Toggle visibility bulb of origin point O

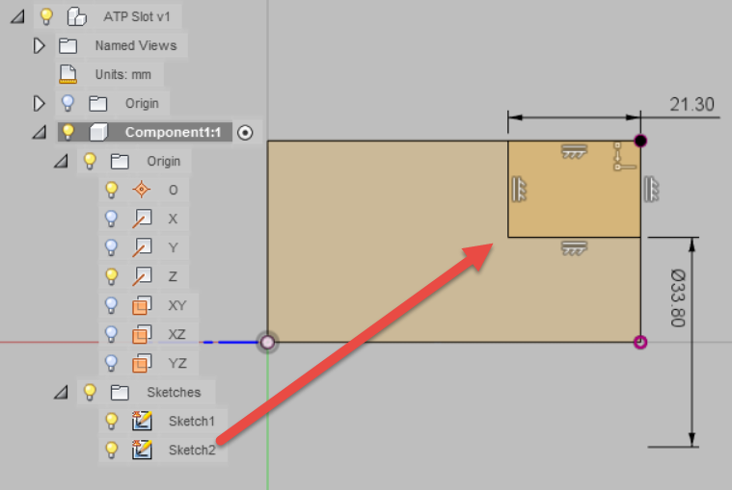(x=112, y=190)
